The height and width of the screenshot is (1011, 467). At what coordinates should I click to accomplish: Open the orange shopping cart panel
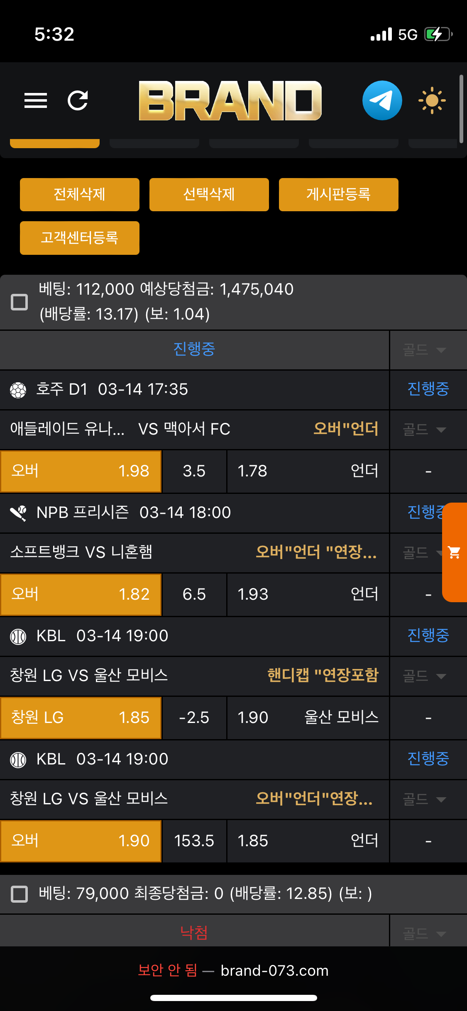click(x=455, y=552)
